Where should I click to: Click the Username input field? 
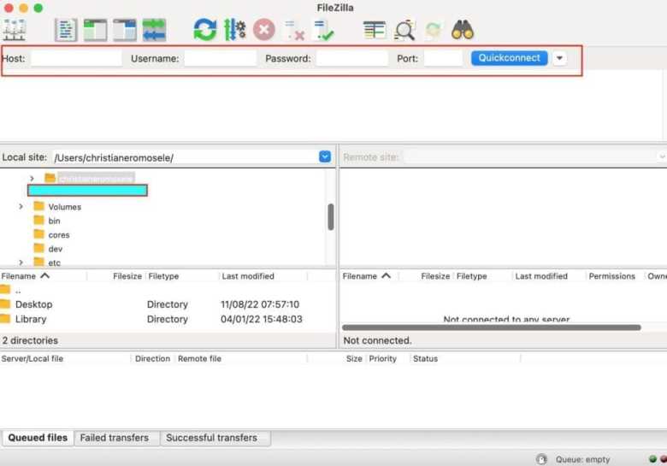tap(221, 58)
